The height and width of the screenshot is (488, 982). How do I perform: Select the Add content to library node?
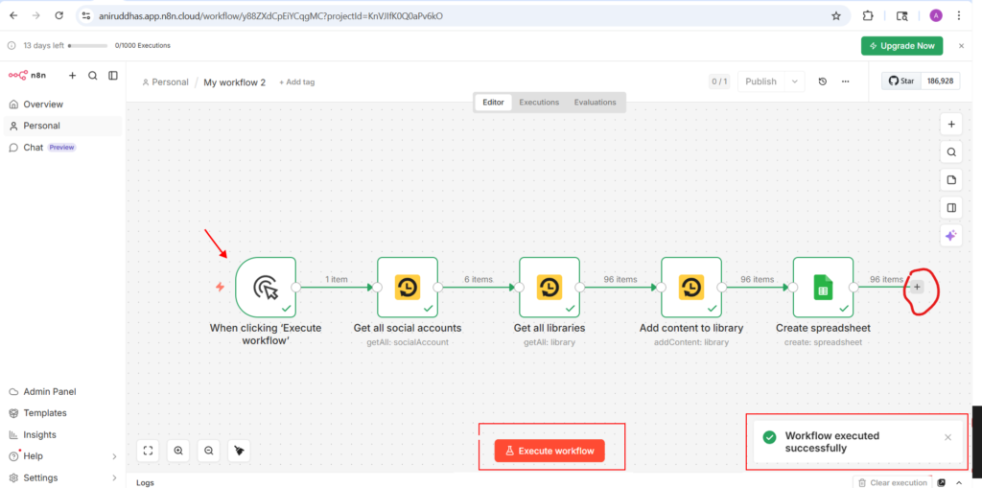tap(691, 288)
